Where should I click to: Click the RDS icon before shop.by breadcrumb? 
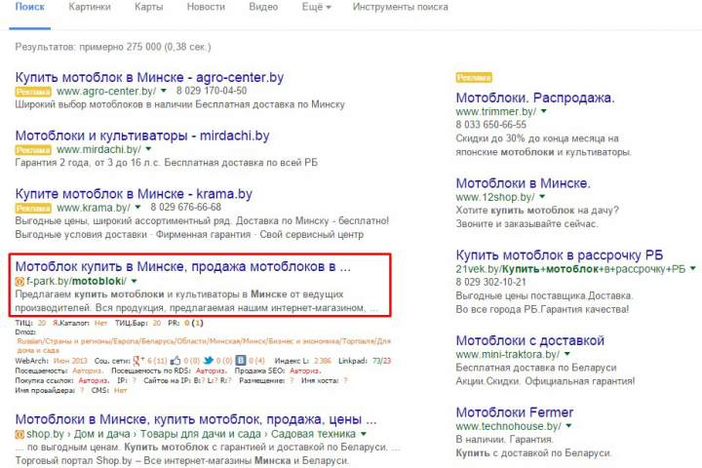coord(19,435)
